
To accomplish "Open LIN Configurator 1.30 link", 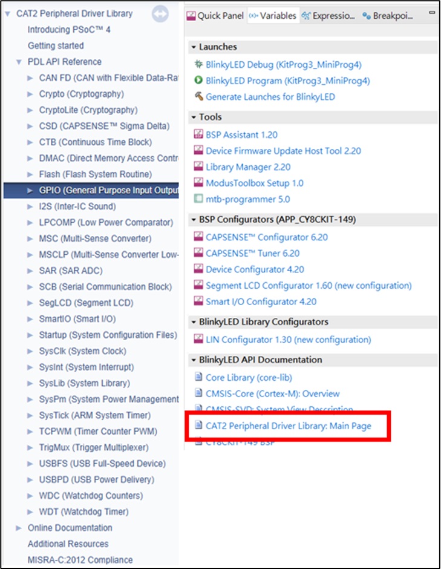I will click(289, 340).
